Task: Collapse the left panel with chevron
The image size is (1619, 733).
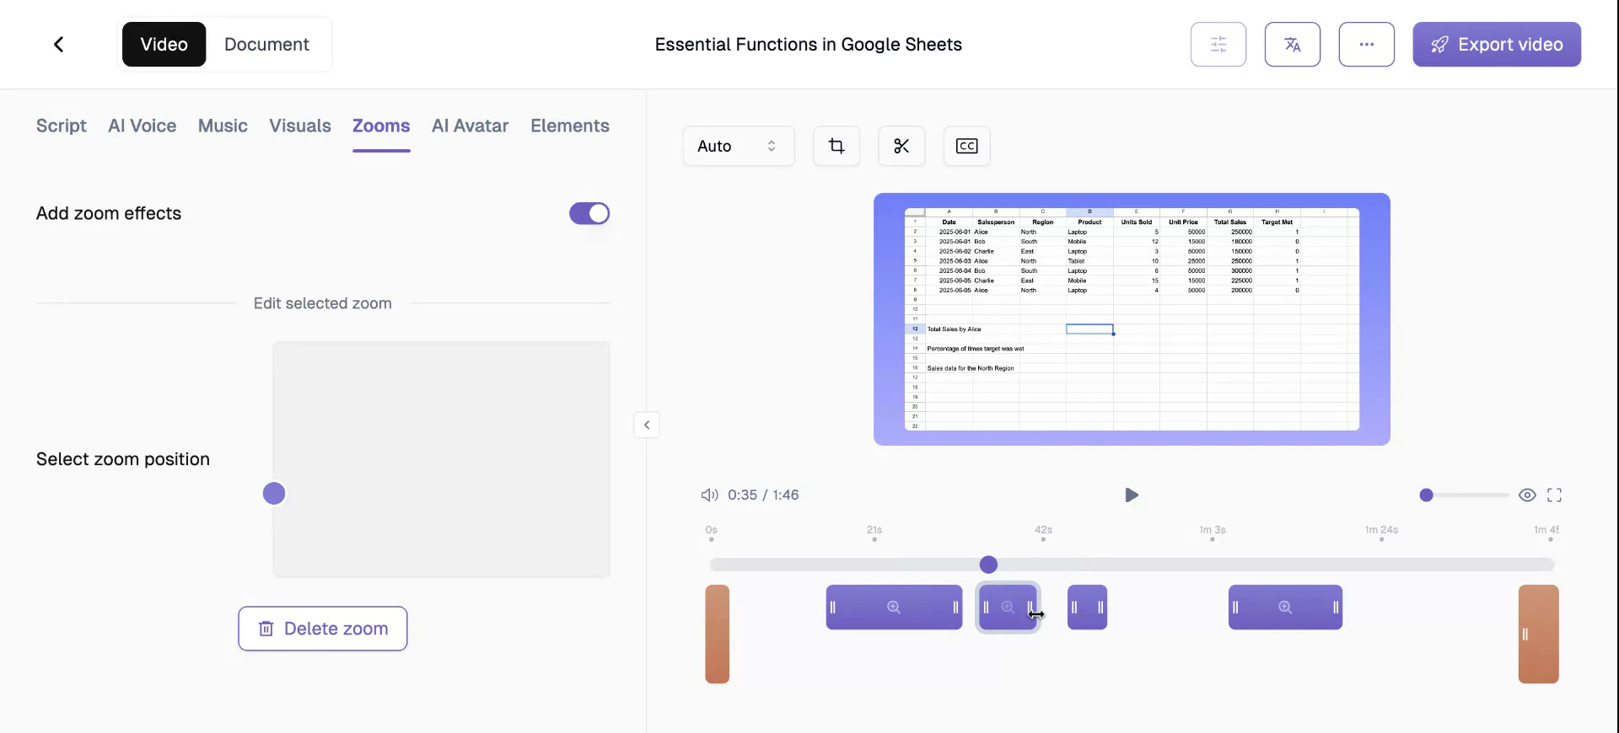Action: pyautogui.click(x=647, y=425)
